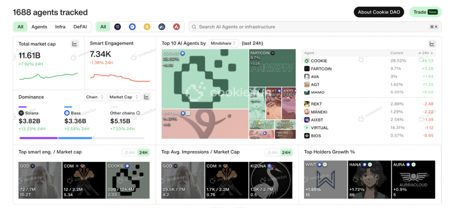Click the red Smart Engagement sparkline

pyautogui.click(x=120, y=78)
